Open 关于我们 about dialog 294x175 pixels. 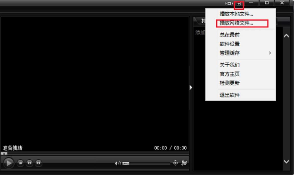point(229,65)
